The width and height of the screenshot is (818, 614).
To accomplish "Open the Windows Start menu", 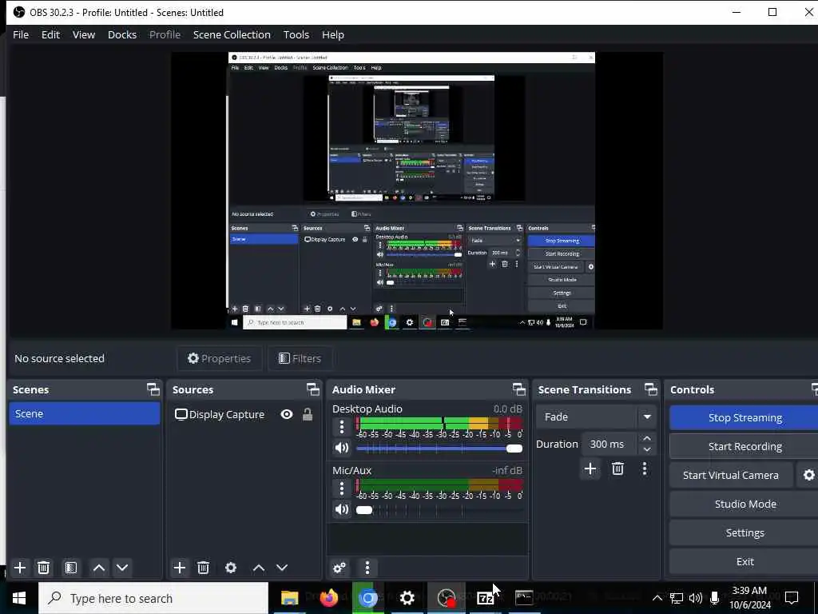I will click(x=19, y=598).
